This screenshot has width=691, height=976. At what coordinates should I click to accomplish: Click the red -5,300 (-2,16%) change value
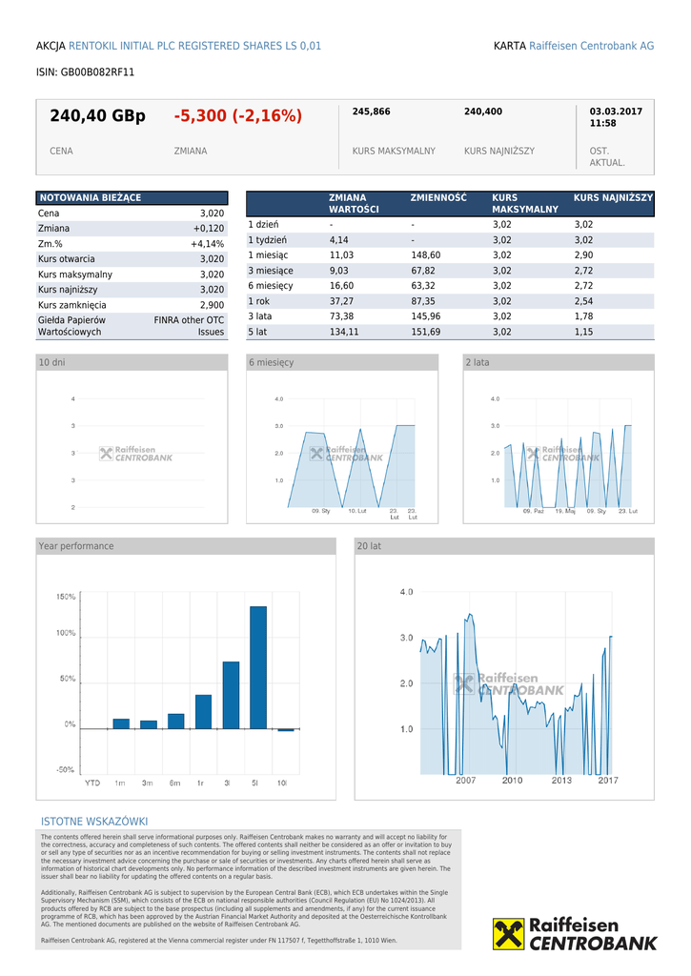click(237, 116)
